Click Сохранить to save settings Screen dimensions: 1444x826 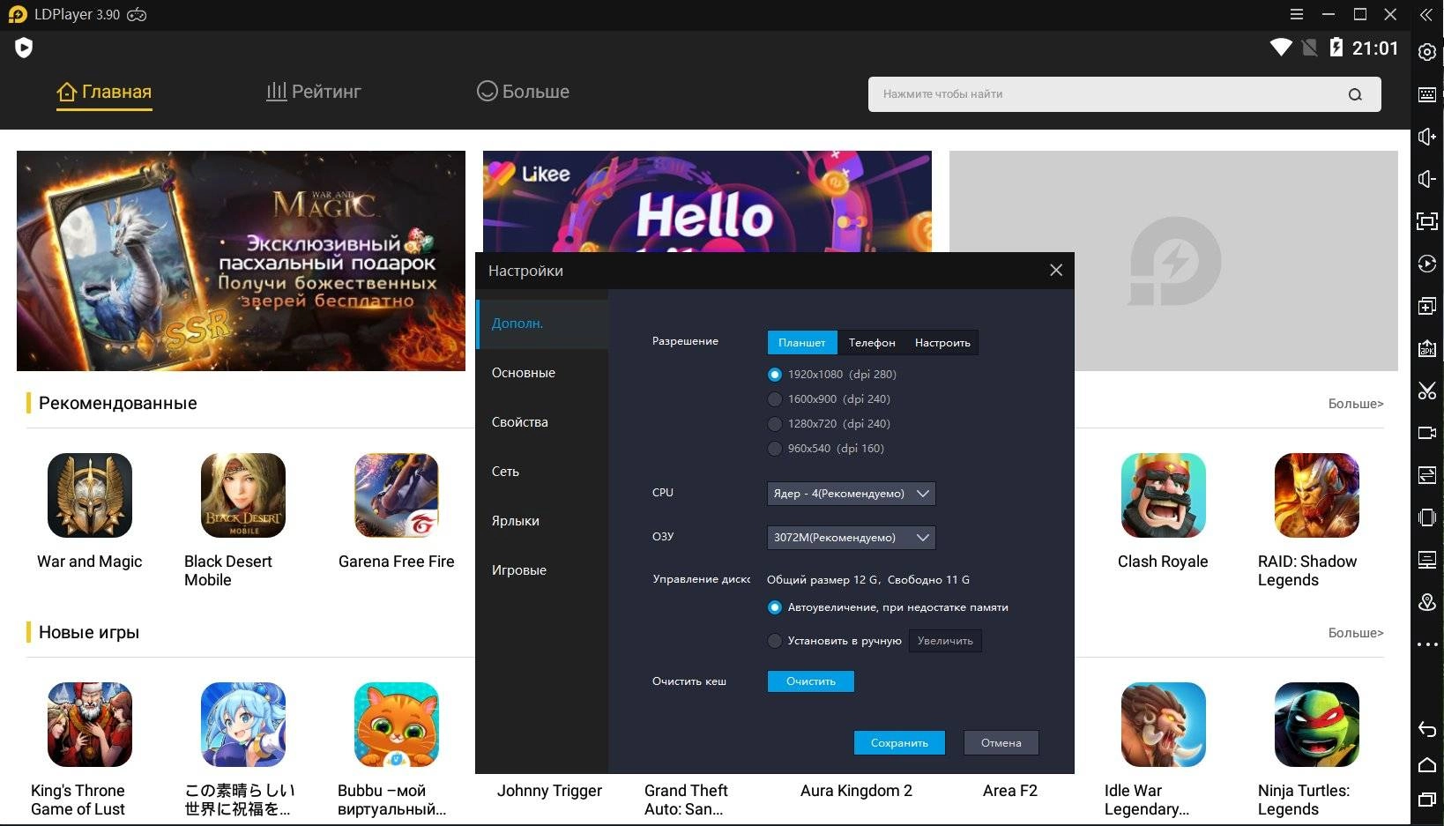click(x=899, y=743)
